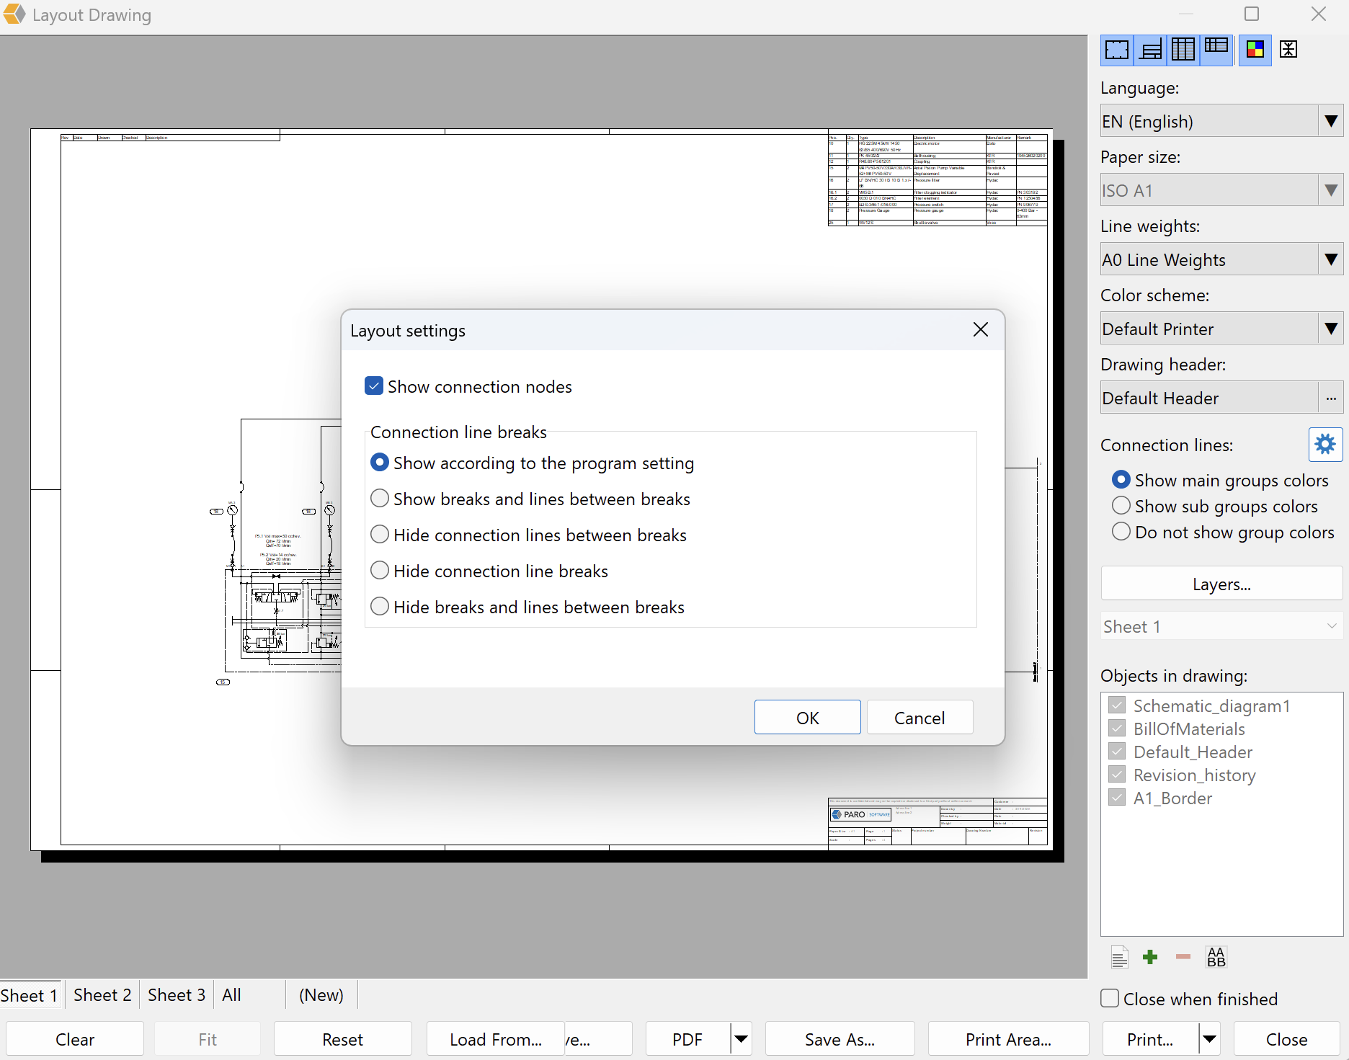Image resolution: width=1349 pixels, height=1060 pixels.
Task: Toggle Schematic_diagram1 object checkbox
Action: coord(1118,705)
